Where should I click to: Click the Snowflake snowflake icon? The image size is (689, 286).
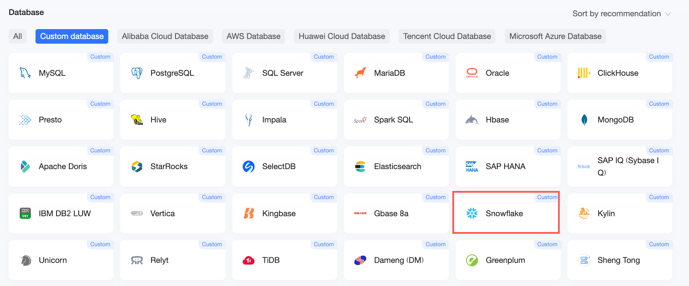(x=472, y=213)
